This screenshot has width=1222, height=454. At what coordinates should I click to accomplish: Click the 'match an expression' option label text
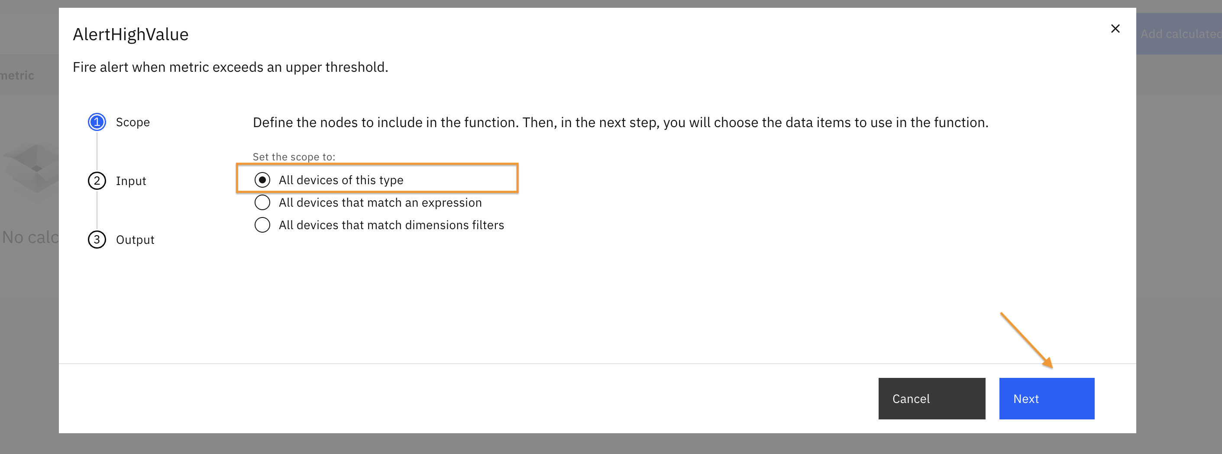click(x=380, y=202)
